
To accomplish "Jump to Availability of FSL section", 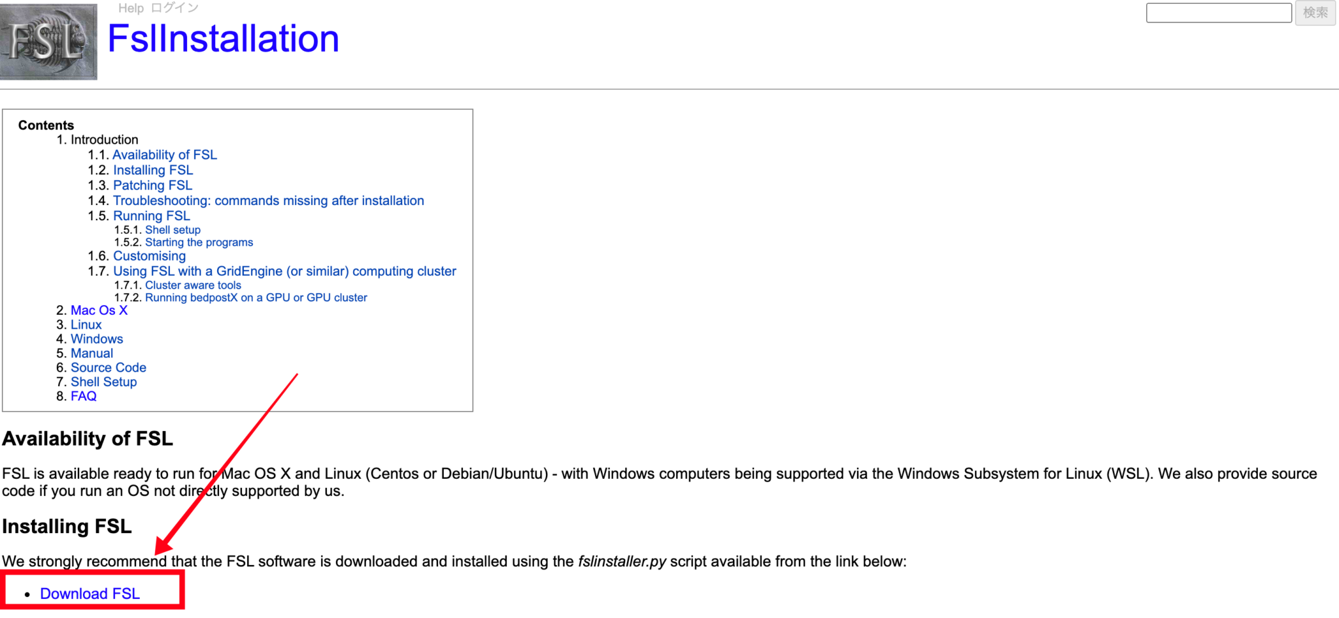I will (165, 155).
